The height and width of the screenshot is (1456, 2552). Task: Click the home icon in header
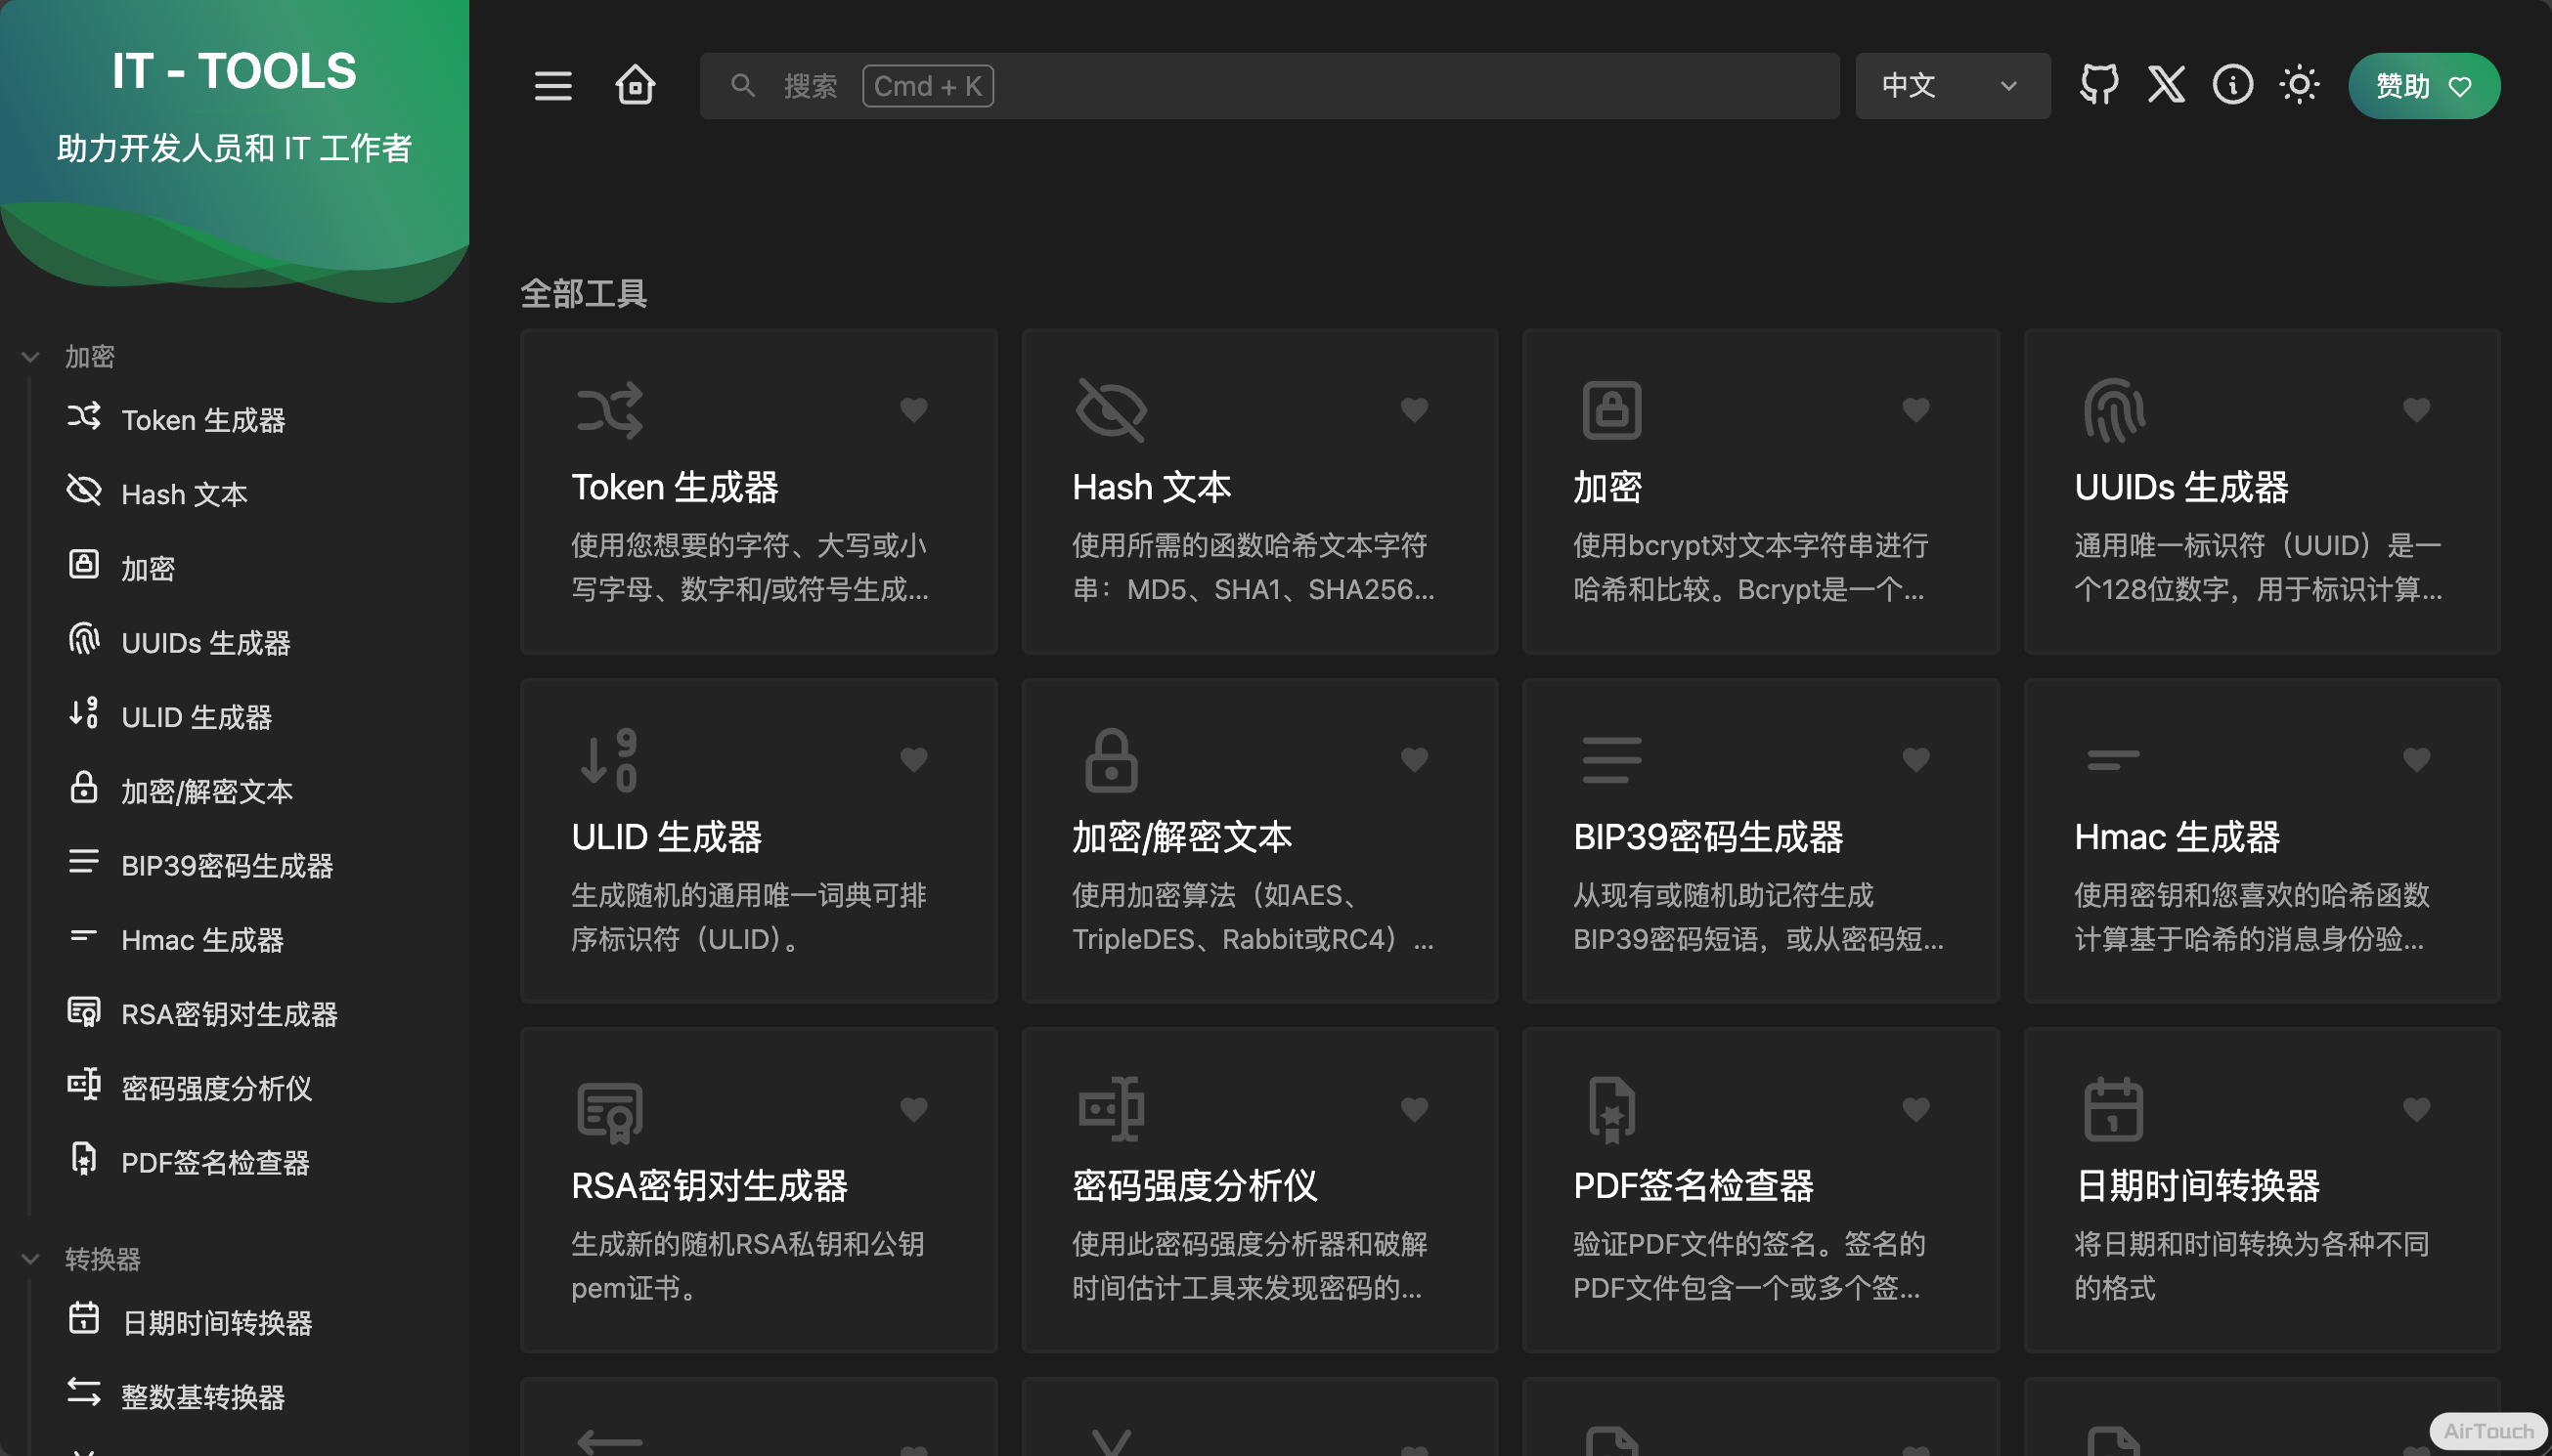point(636,85)
